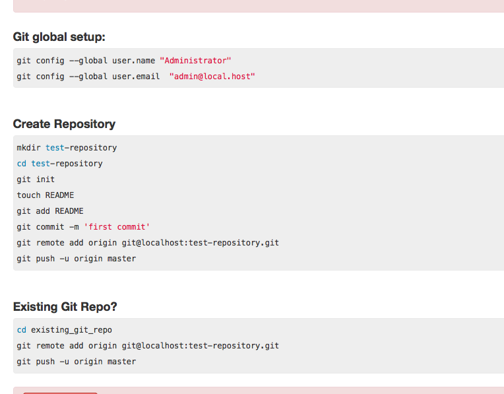
Task: Click git push line under Existing Git Repo
Action: 77,362
